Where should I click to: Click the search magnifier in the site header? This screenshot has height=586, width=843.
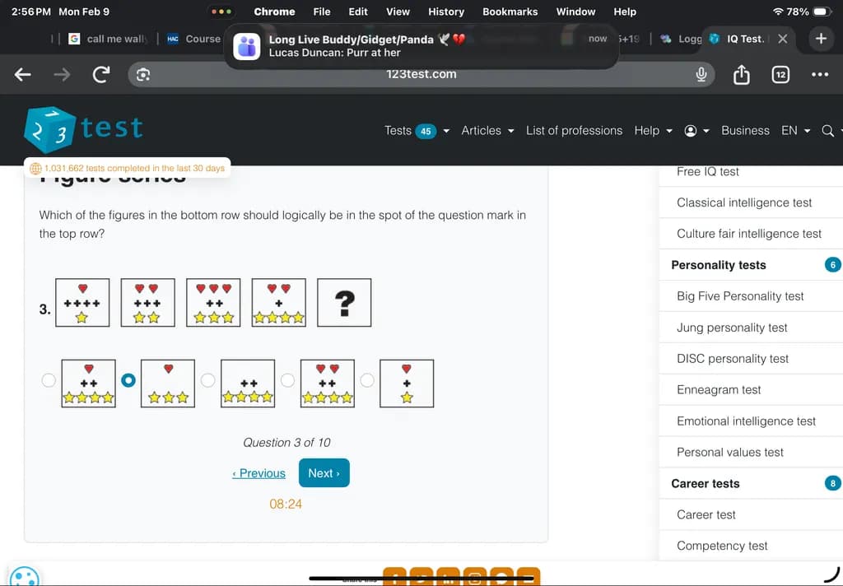click(x=828, y=131)
